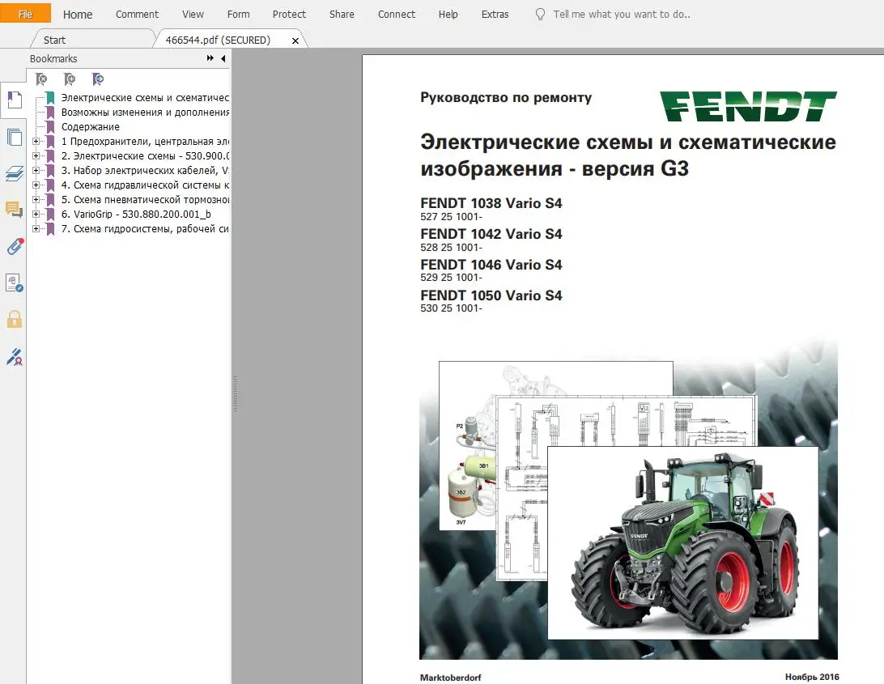Viewport: 884px width, 684px height.
Task: Open the Attachments paperclip panel
Action: click(x=14, y=246)
